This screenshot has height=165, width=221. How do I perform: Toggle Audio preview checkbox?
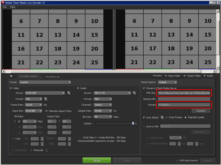[x=204, y=76]
